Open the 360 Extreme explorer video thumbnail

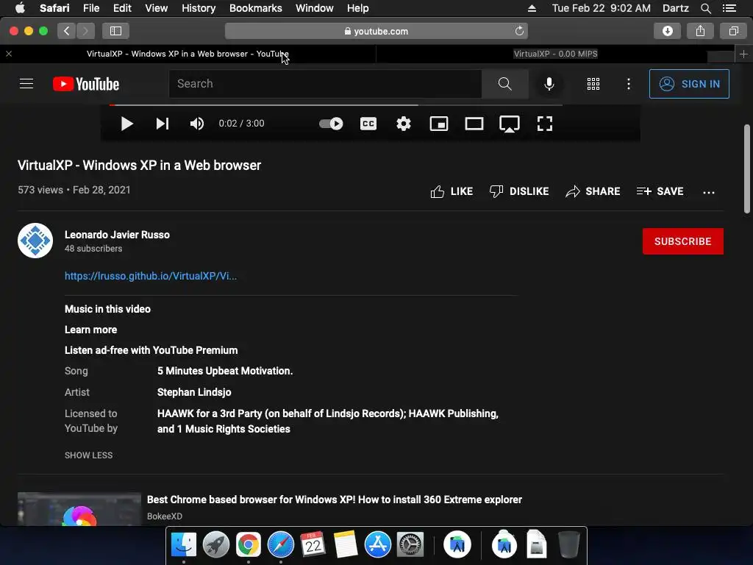(x=79, y=509)
